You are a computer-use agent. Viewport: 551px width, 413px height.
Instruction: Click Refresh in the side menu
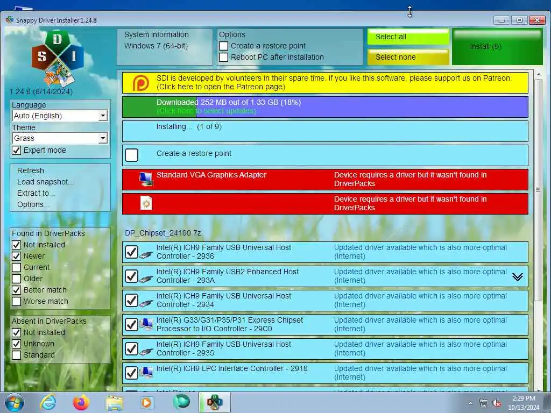tap(31, 170)
